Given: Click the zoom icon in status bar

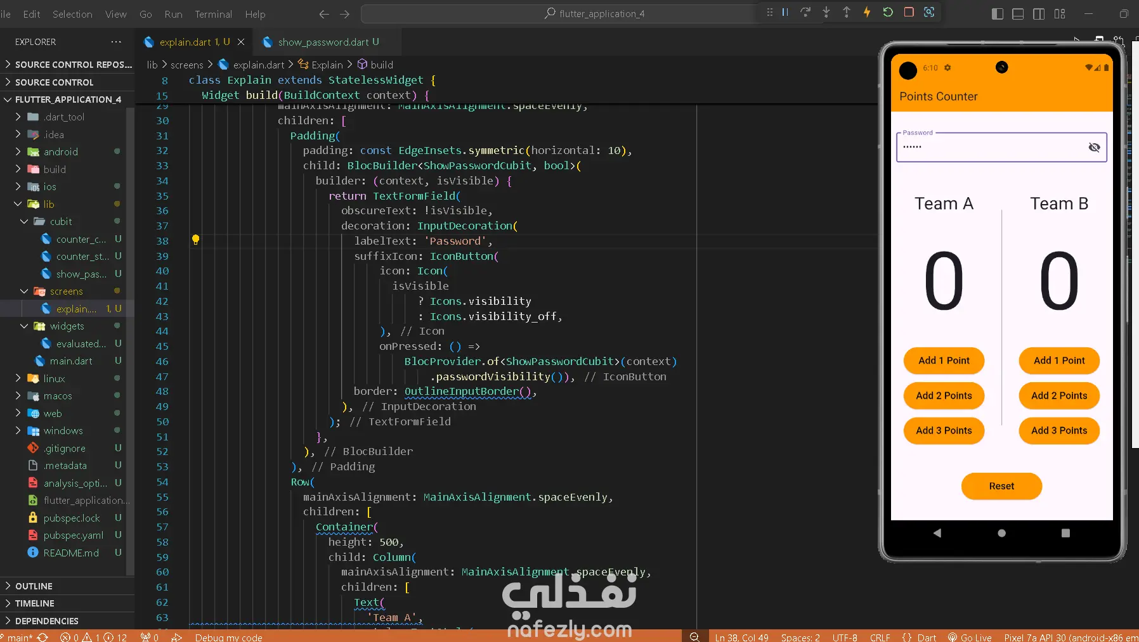Looking at the screenshot, I should point(694,637).
